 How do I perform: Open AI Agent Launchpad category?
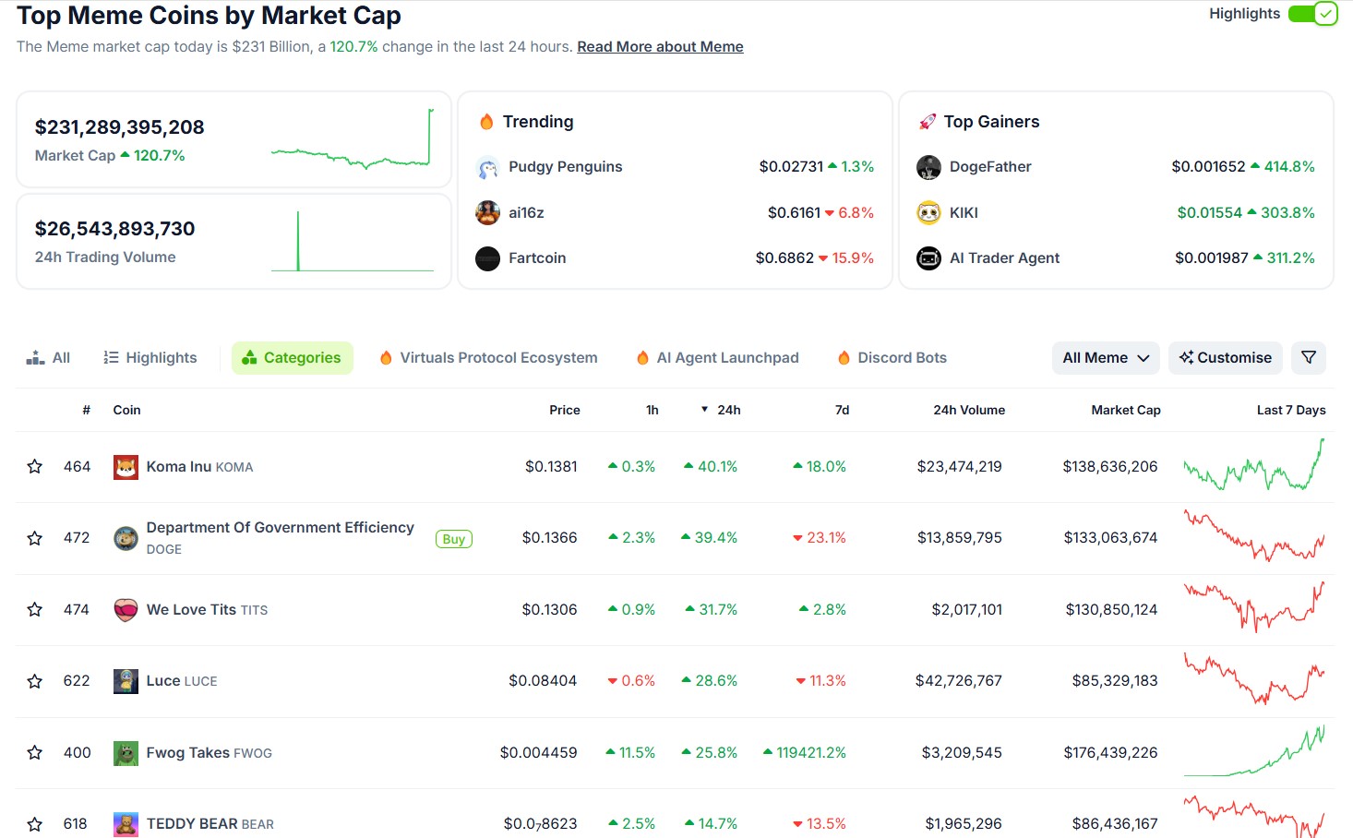tap(718, 358)
